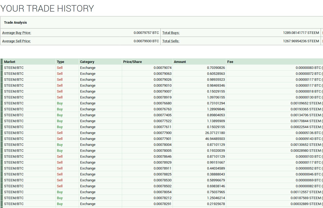Select price 0.00079007

click(163, 91)
